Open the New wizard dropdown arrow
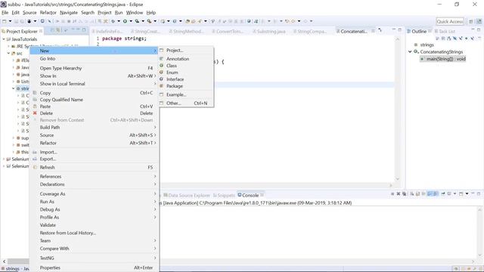 pyautogui.click(x=10, y=21)
